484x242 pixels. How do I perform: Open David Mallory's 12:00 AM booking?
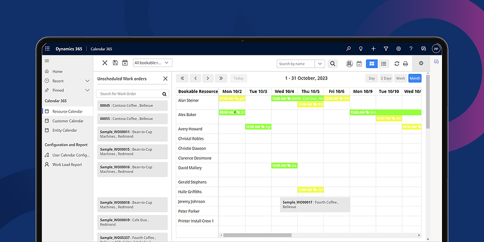[x=284, y=166]
